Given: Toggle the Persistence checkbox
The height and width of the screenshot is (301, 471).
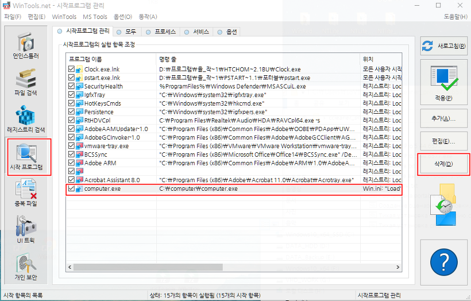Looking at the screenshot, I should (71, 112).
